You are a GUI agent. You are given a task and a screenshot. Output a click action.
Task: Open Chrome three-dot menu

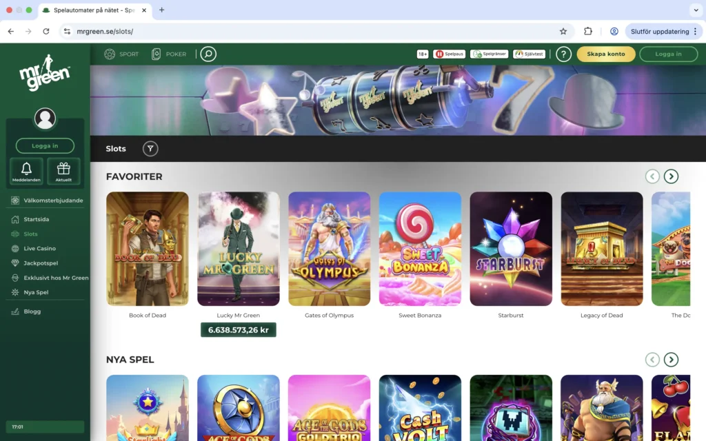click(x=695, y=32)
